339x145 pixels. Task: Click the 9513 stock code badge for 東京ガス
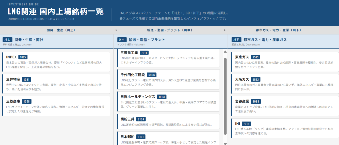click(256, 57)
